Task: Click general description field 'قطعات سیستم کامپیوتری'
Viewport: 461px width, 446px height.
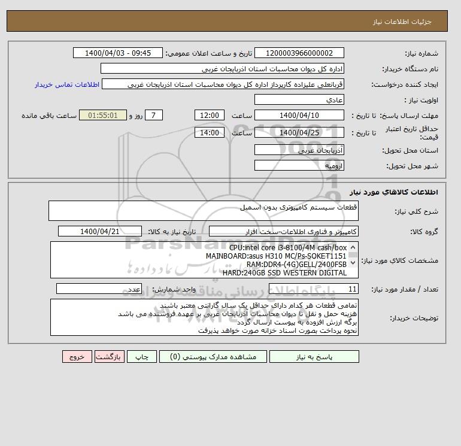Action: click(x=204, y=211)
